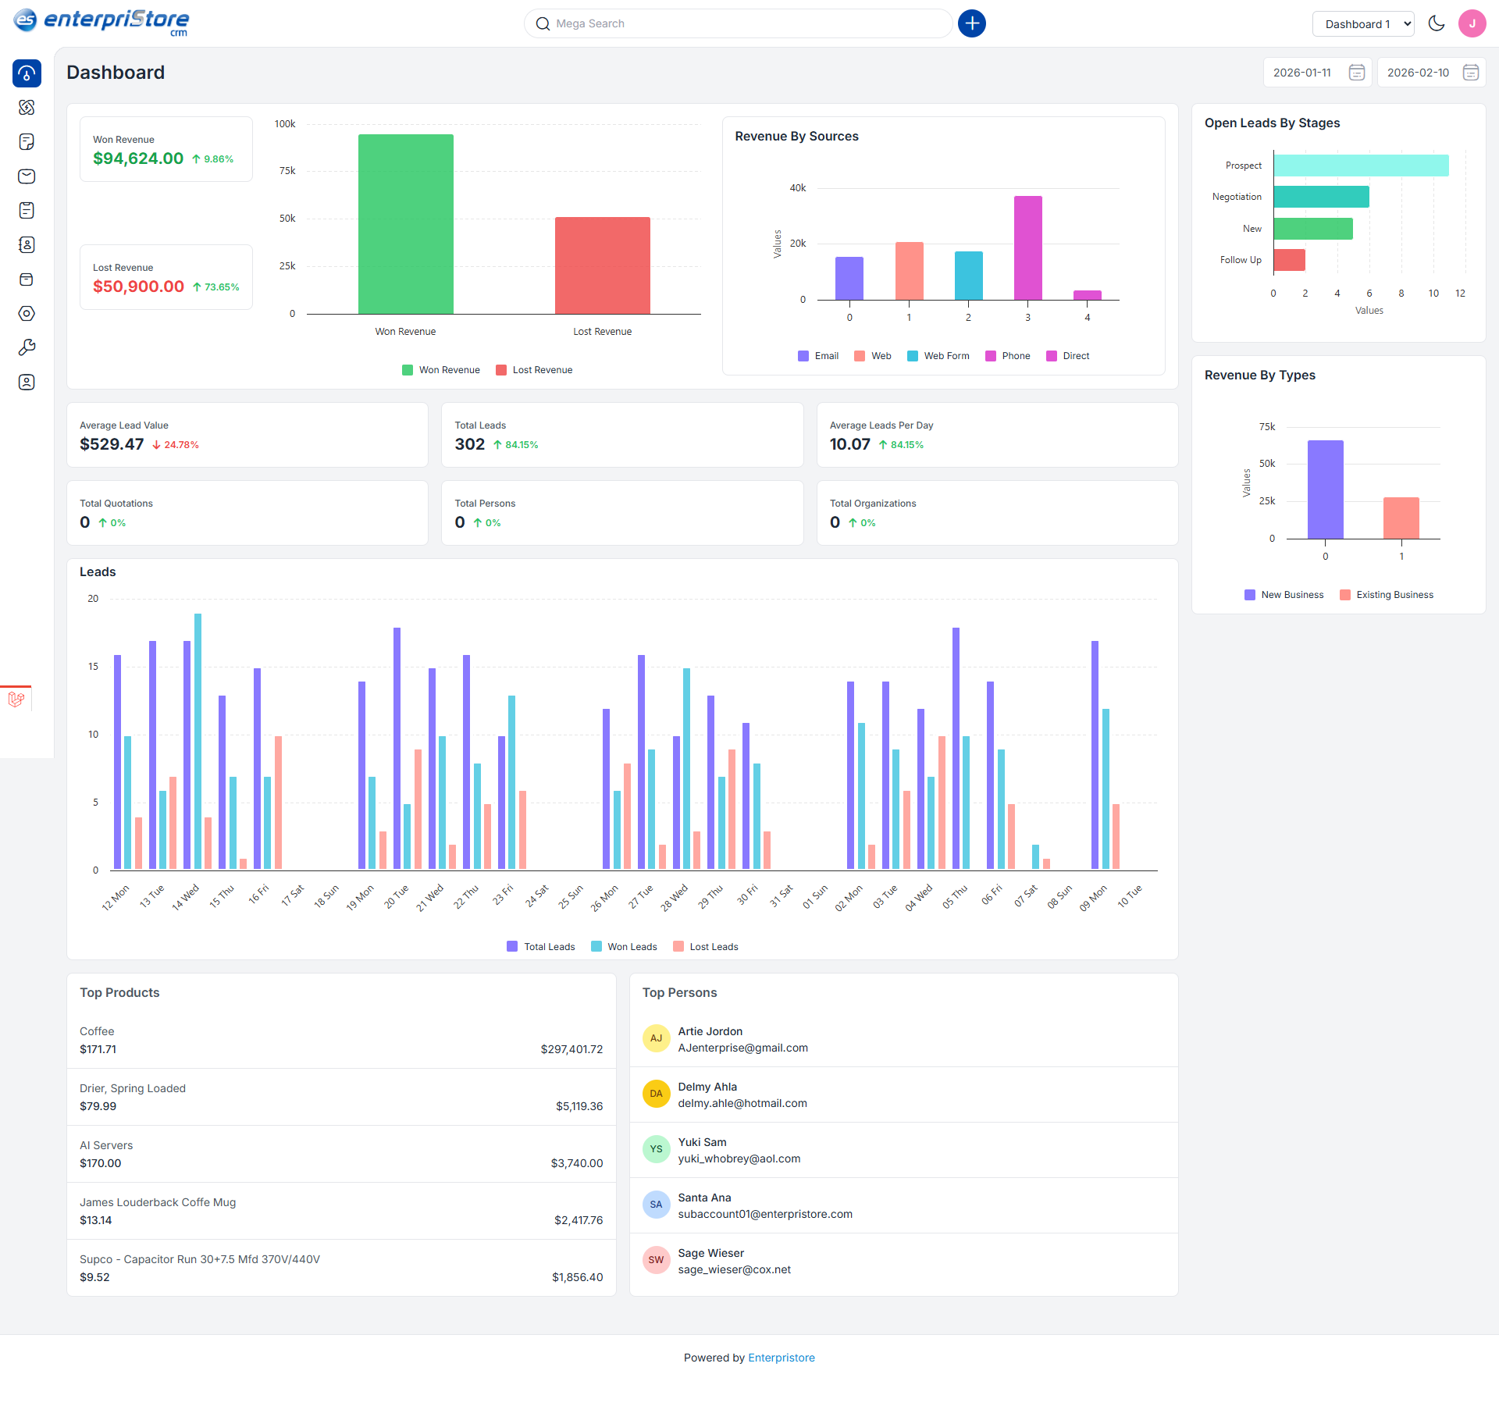Open settings via the nut icon
This screenshot has width=1499, height=1406.
27,314
